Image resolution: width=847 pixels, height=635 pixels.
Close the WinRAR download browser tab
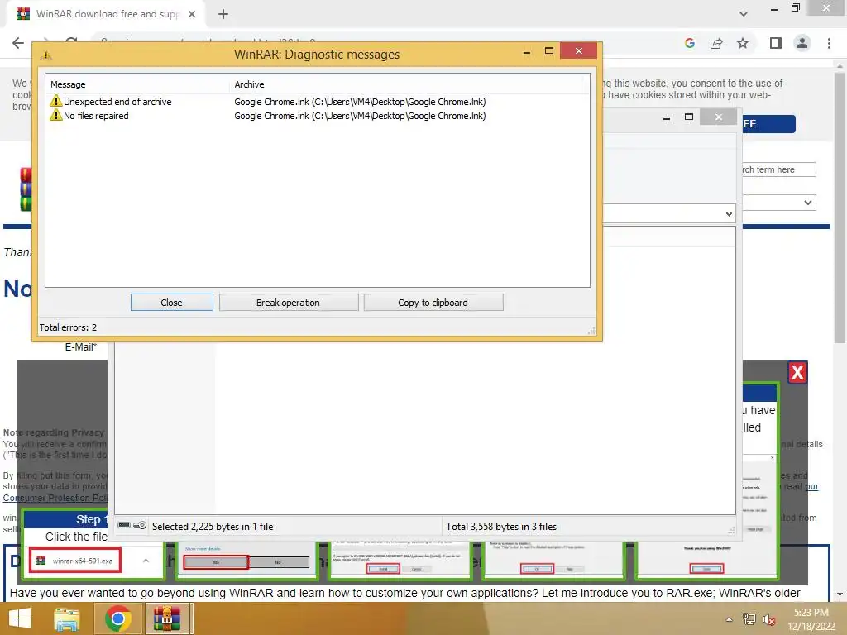[192, 14]
